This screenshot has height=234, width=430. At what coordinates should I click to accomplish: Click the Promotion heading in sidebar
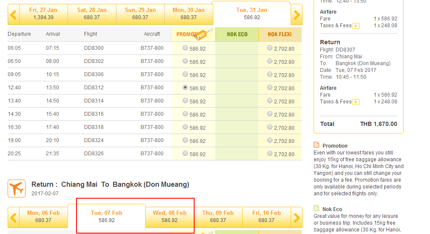335,146
